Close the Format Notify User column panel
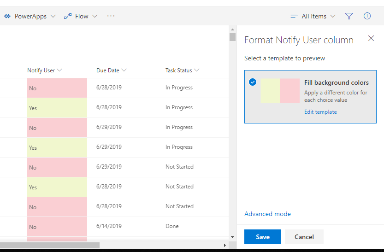 (x=371, y=38)
